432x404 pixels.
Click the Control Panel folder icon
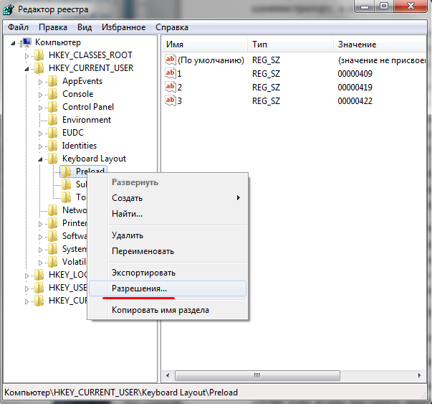point(53,107)
